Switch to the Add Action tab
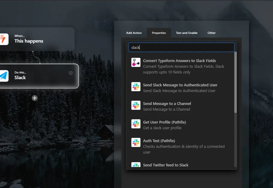This screenshot has height=188, width=273. click(x=134, y=33)
